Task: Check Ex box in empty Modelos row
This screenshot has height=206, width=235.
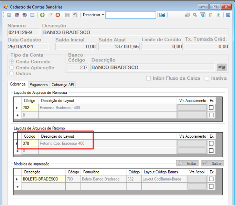Action: 211,186
